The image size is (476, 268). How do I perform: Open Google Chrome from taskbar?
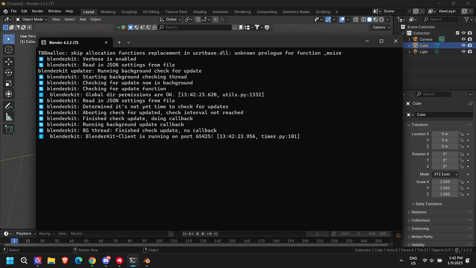(x=92, y=261)
